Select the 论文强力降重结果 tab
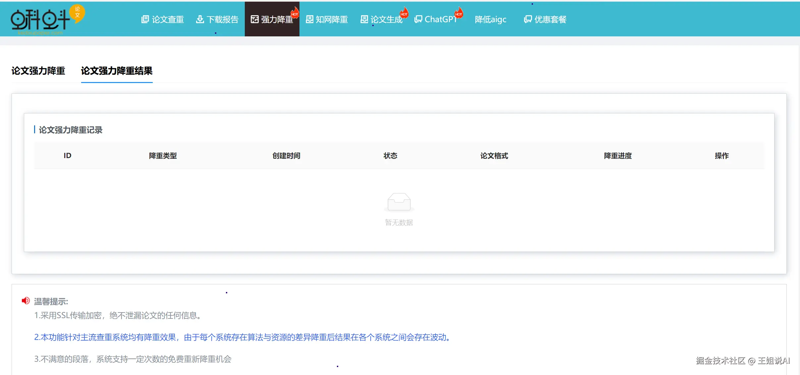This screenshot has width=800, height=375. (x=117, y=71)
